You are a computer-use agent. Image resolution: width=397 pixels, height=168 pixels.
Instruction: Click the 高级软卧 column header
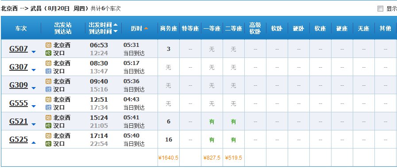(255, 28)
